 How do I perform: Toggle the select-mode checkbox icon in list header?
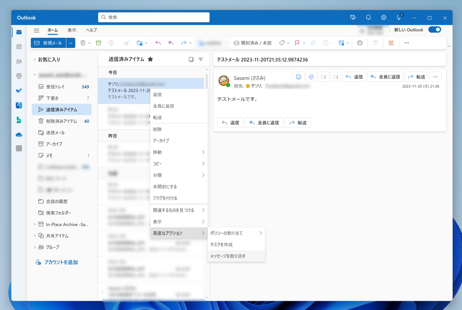191,59
